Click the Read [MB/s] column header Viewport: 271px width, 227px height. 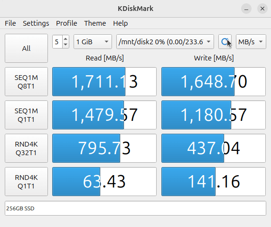click(x=105, y=58)
